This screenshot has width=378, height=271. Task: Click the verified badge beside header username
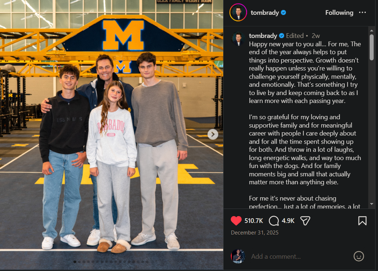(284, 13)
